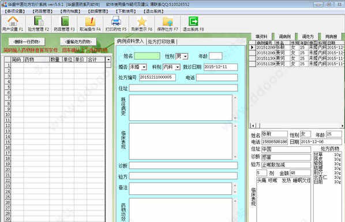Click the empty 诊断 field in form

coord(183,165)
